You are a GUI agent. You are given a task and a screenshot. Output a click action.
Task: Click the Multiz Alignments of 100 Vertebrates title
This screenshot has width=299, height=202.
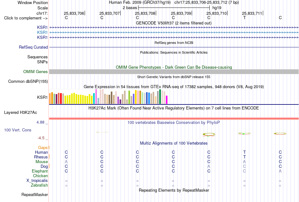click(174, 143)
